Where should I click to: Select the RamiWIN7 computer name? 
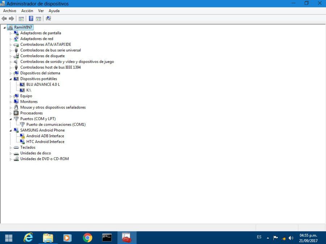click(23, 27)
